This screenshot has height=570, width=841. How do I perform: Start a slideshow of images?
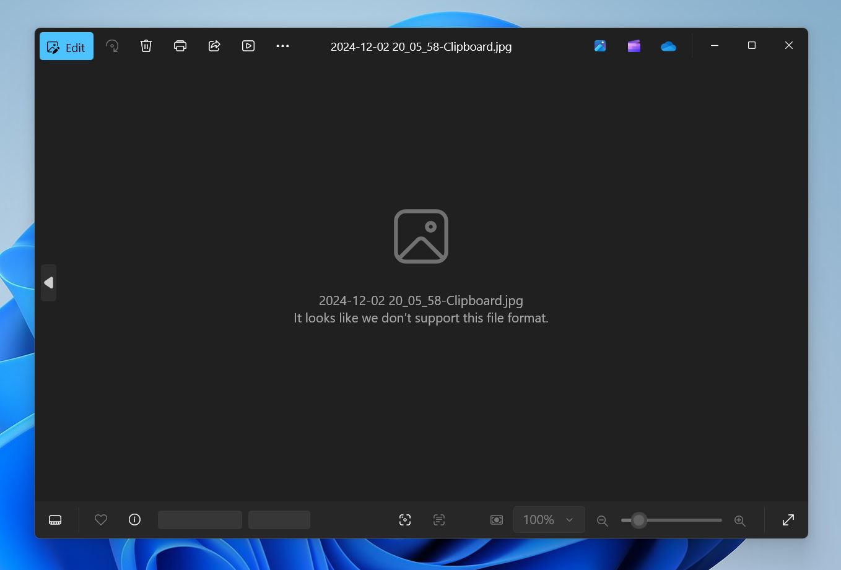point(248,46)
